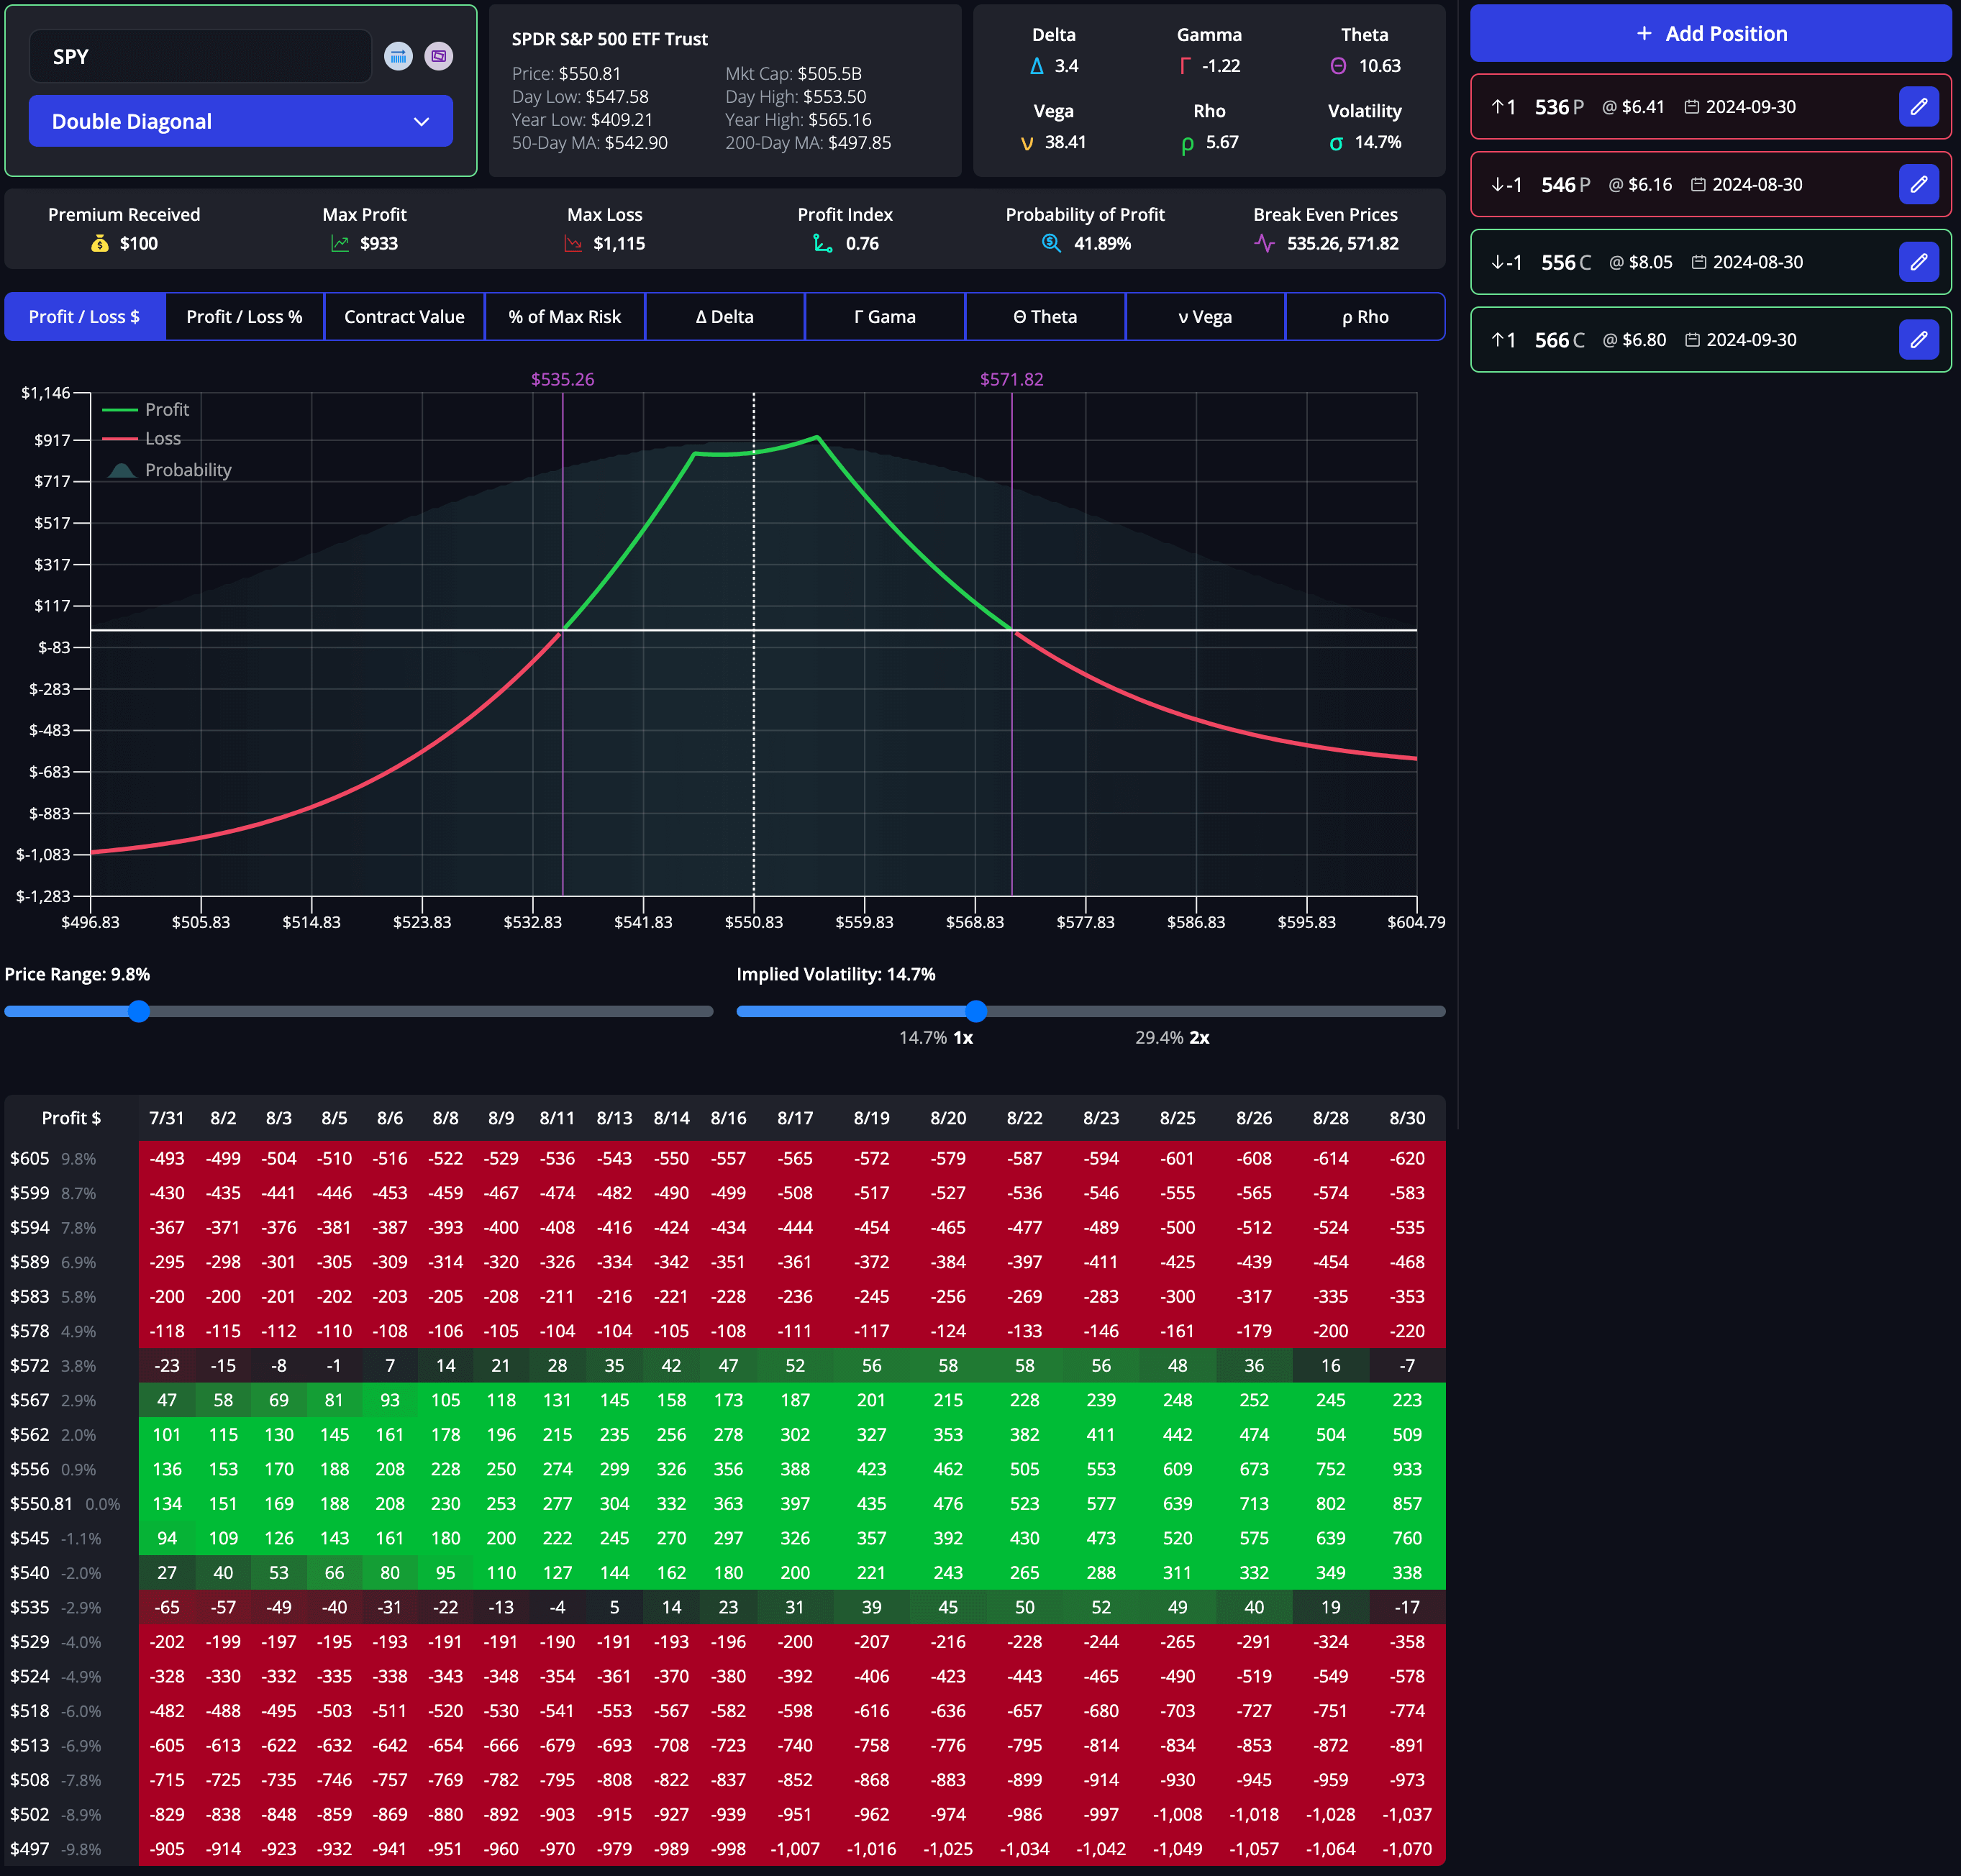Click the 760 cell in the $545 row
1961x1876 pixels.
(x=1407, y=1538)
